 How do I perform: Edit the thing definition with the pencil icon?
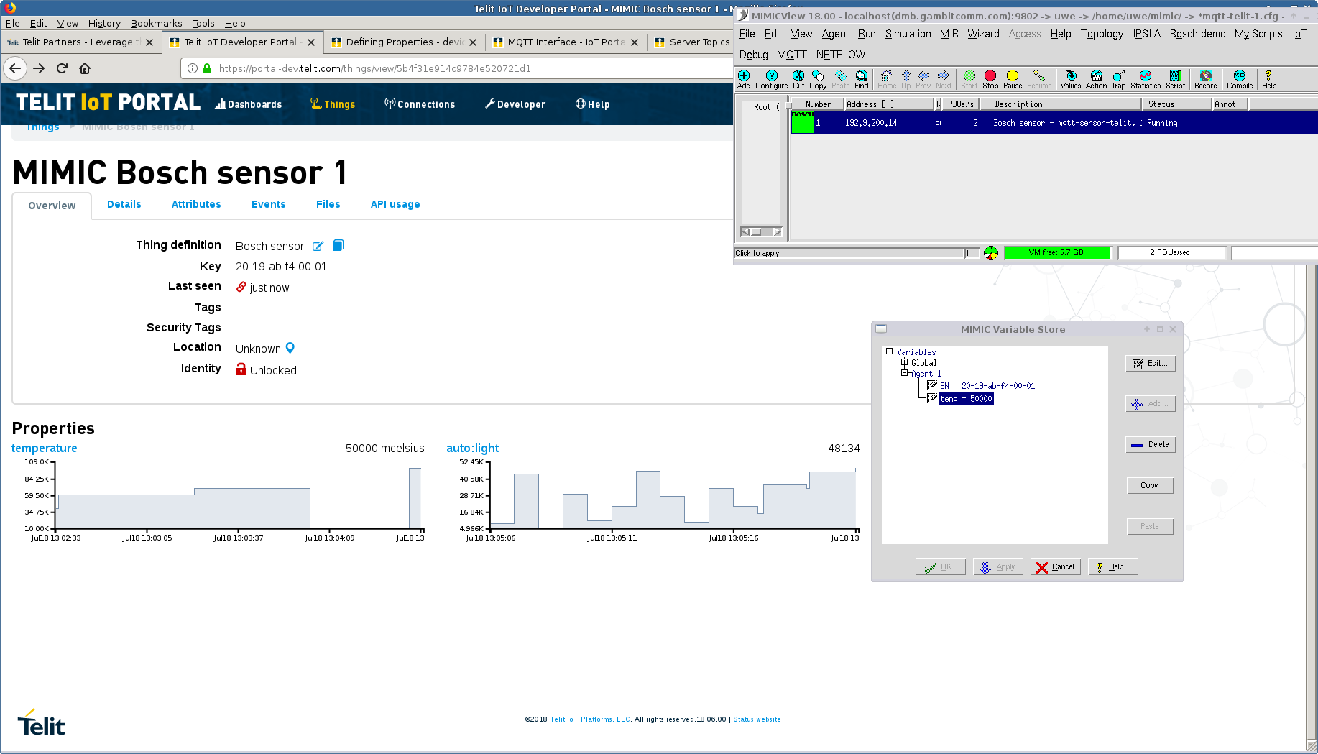coord(318,246)
